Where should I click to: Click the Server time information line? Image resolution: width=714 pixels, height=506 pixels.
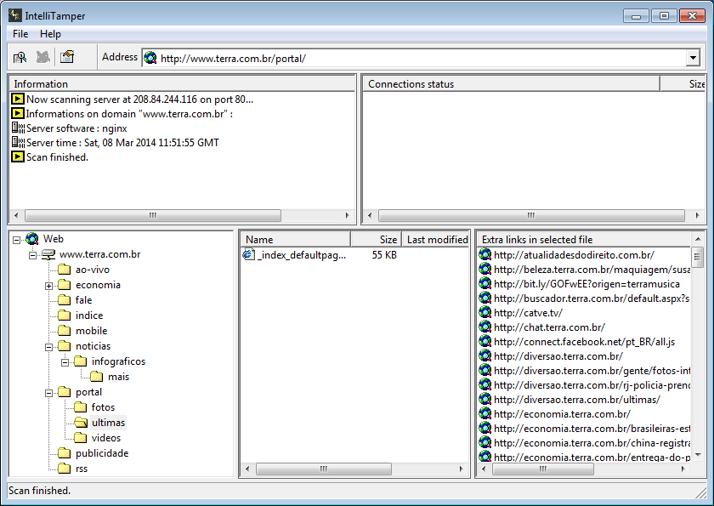pyautogui.click(x=122, y=143)
